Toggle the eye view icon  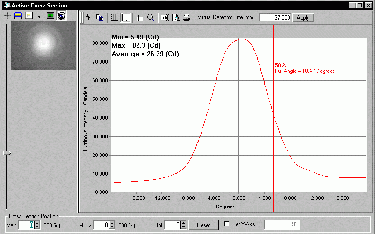(x=61, y=15)
